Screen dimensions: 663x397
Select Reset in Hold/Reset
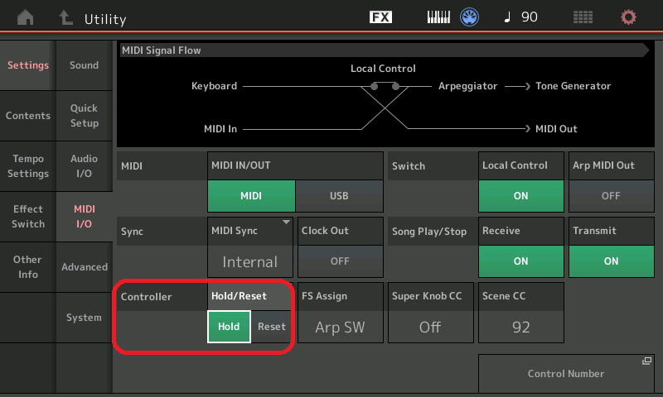[x=272, y=327]
